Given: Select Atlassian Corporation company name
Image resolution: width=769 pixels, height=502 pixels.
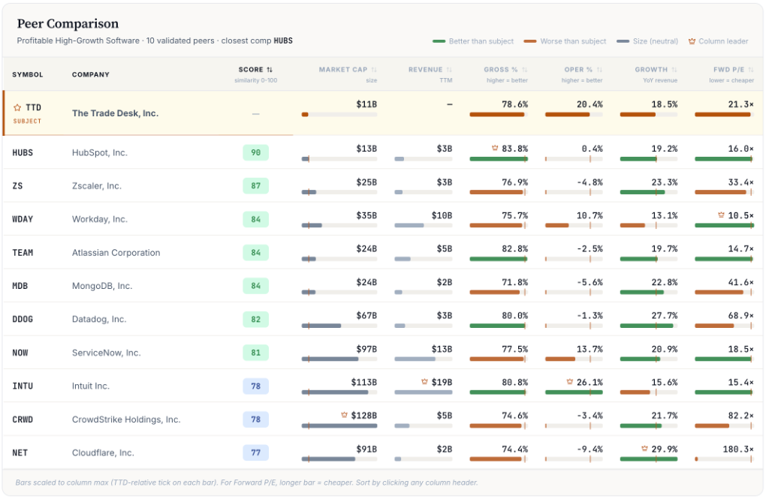Looking at the screenshot, I should [x=116, y=252].
